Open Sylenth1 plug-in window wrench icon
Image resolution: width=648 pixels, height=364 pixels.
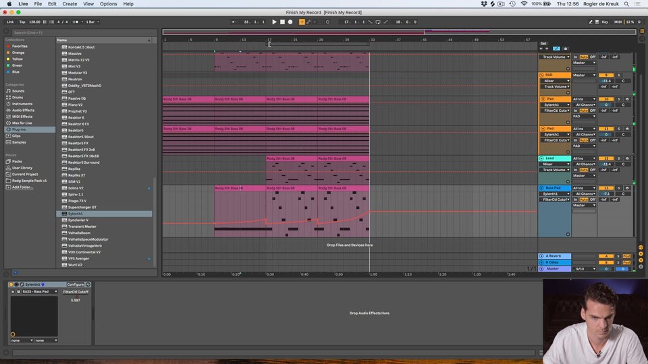22,284
